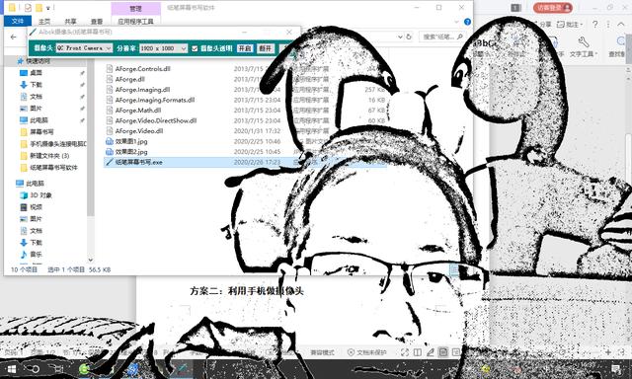This screenshot has width=632, height=379.
Task: Select the file AForge.Controls.dll
Action: click(142, 69)
